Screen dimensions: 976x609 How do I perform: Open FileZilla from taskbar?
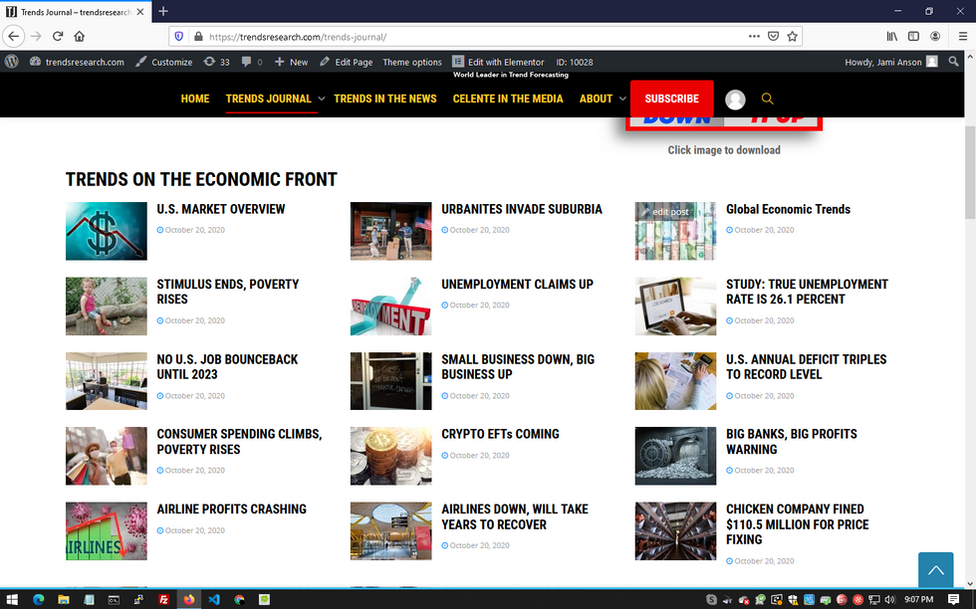tap(163, 600)
